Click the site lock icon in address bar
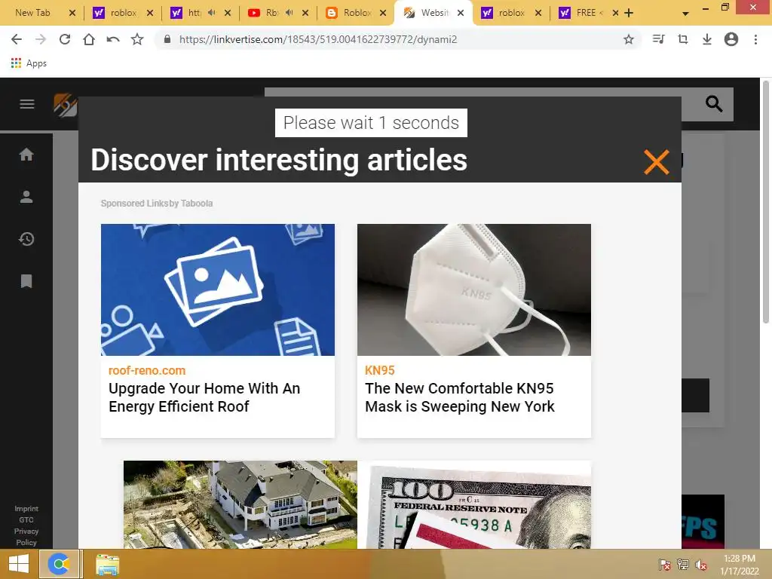772x579 pixels. [167, 39]
